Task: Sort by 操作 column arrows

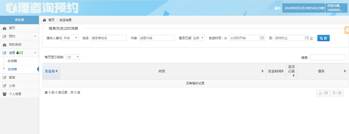Action: [345, 71]
